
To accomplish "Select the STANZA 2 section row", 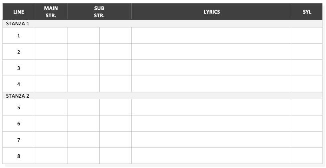I will 162,96.
